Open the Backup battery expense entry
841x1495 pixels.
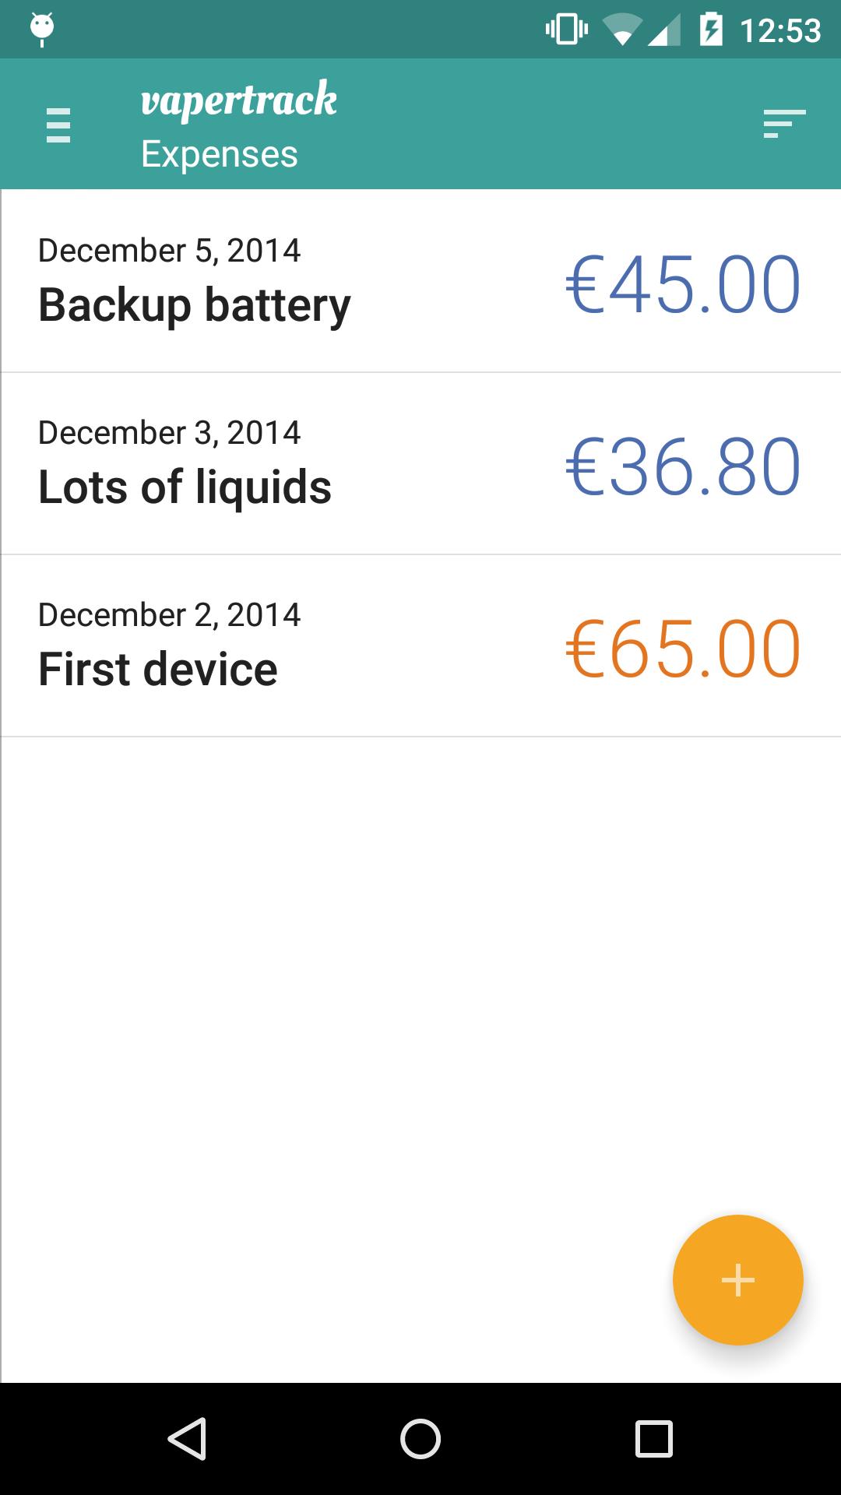(x=420, y=281)
